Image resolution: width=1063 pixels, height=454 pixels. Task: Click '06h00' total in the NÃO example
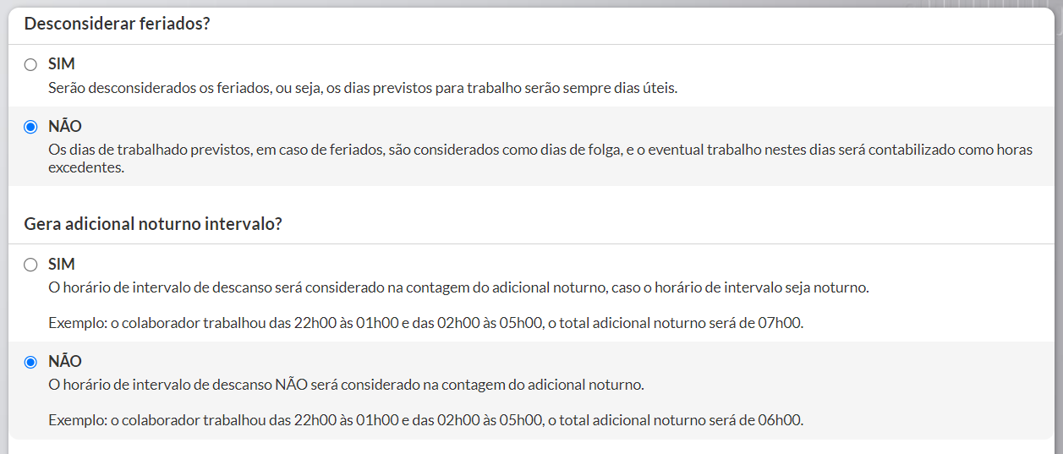click(x=782, y=420)
